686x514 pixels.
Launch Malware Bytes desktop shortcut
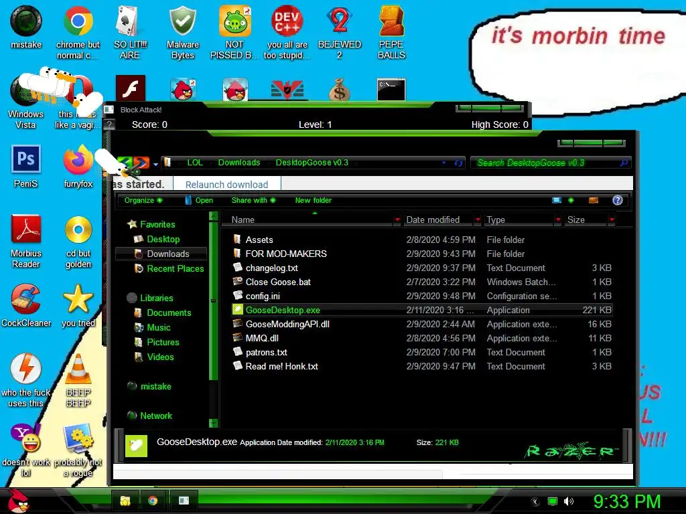(x=182, y=33)
